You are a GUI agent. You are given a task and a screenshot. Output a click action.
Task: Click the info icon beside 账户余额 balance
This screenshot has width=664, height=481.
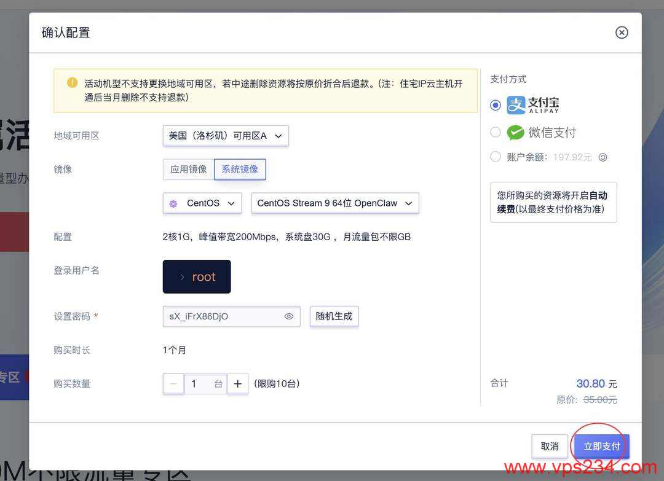603,157
